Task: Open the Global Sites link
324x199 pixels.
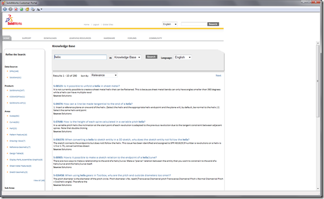Action: [x=108, y=25]
